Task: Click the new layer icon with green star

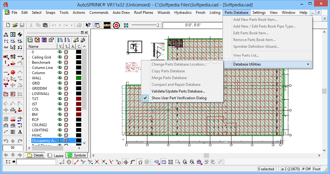Action: (30, 40)
